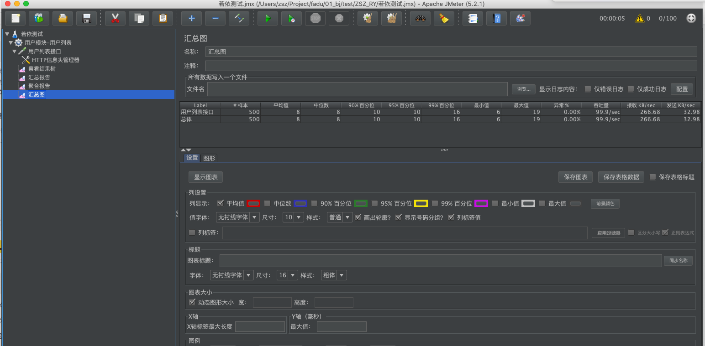705x346 pixels.
Task: Click the purple 99% 百分位 color swatch
Action: 481,203
